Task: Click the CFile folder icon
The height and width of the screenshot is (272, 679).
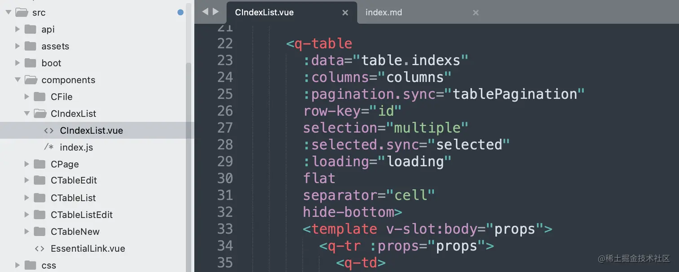Action: point(40,96)
